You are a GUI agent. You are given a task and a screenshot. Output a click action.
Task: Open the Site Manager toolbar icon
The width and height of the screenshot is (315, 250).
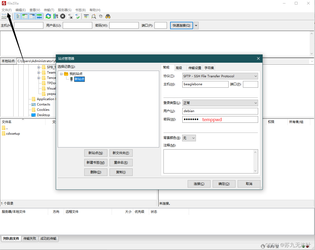pyautogui.click(x=4, y=16)
